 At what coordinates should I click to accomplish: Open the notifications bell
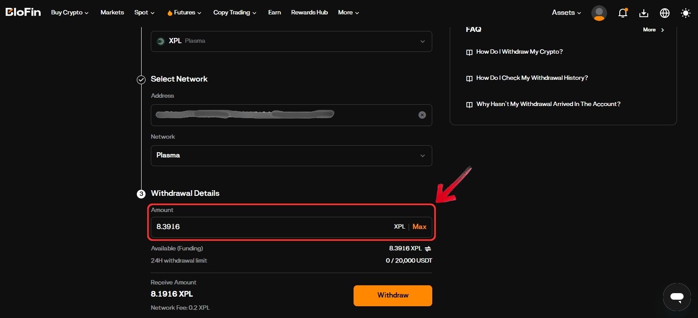(623, 13)
